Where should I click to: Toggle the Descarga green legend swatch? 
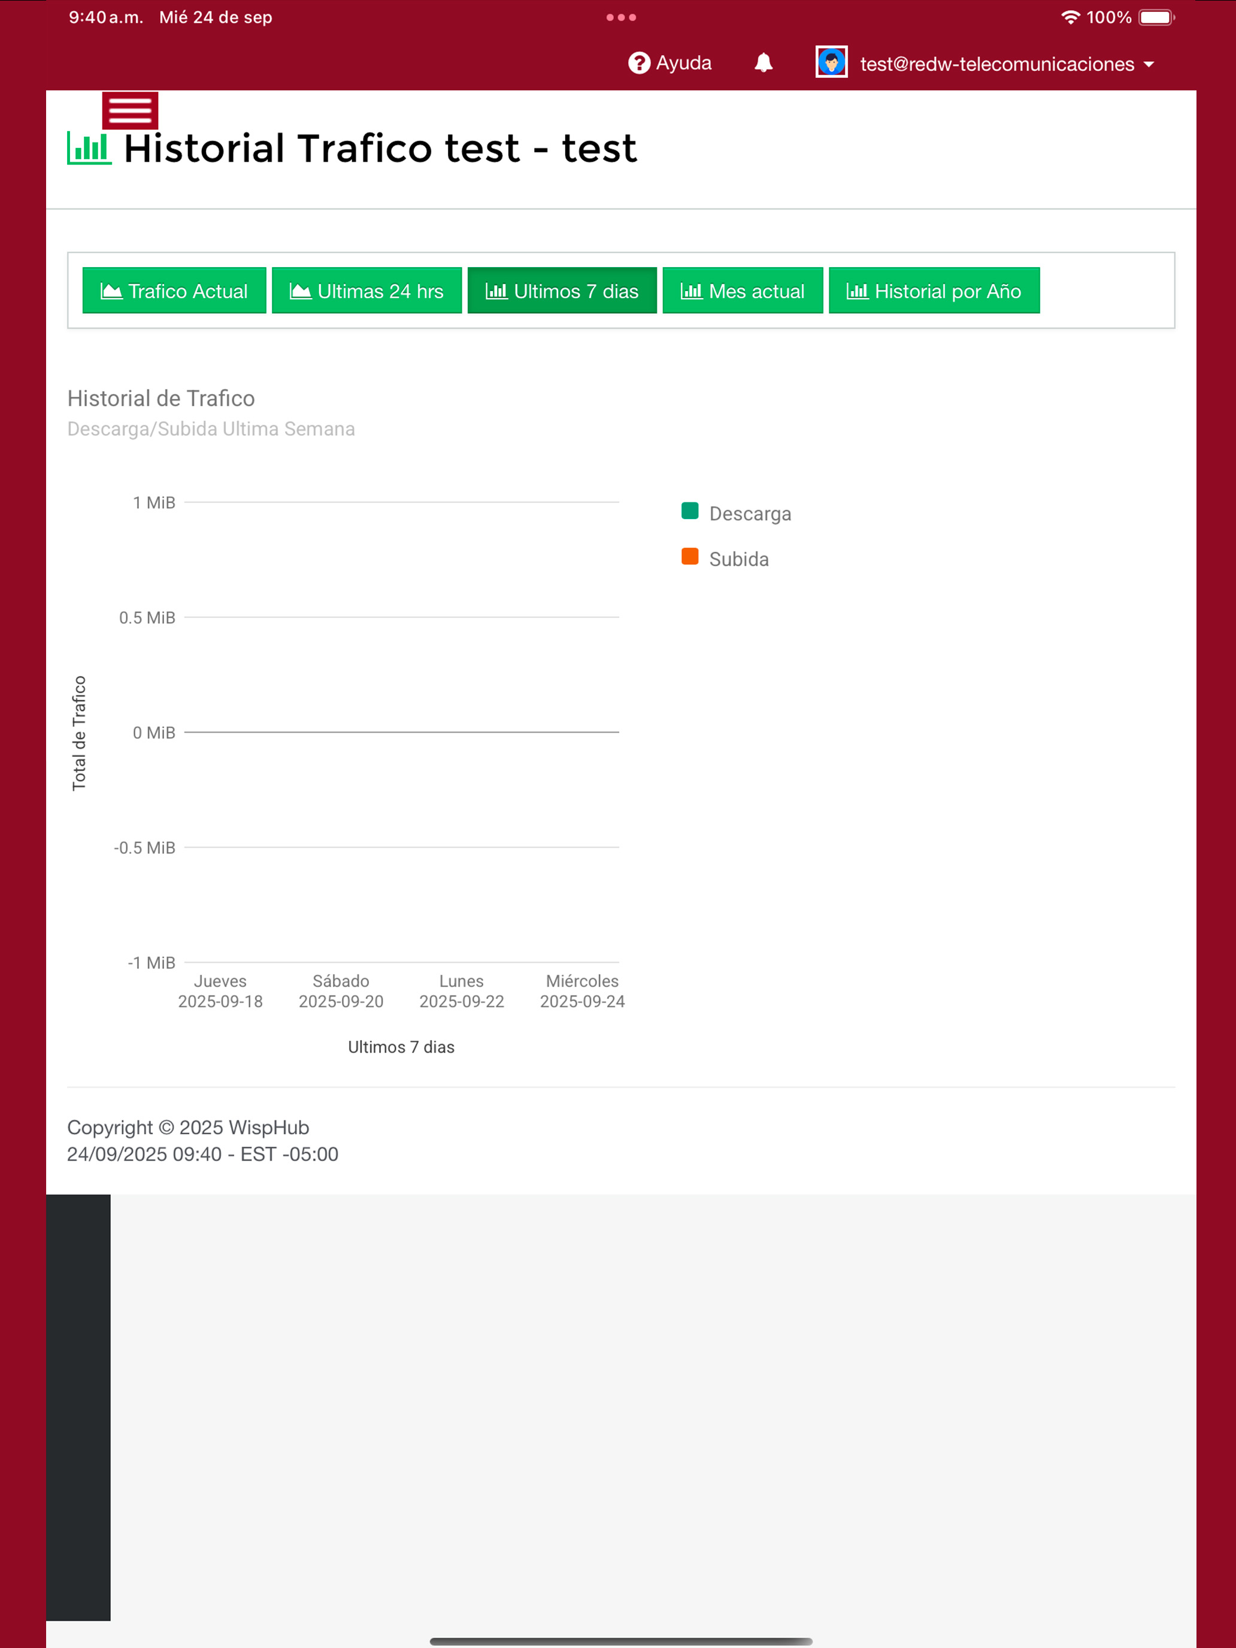[690, 511]
